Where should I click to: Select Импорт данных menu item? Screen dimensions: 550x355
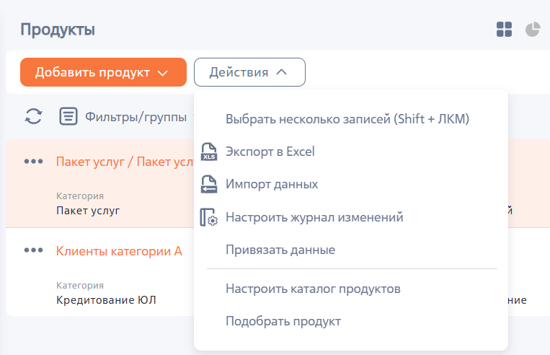click(272, 184)
